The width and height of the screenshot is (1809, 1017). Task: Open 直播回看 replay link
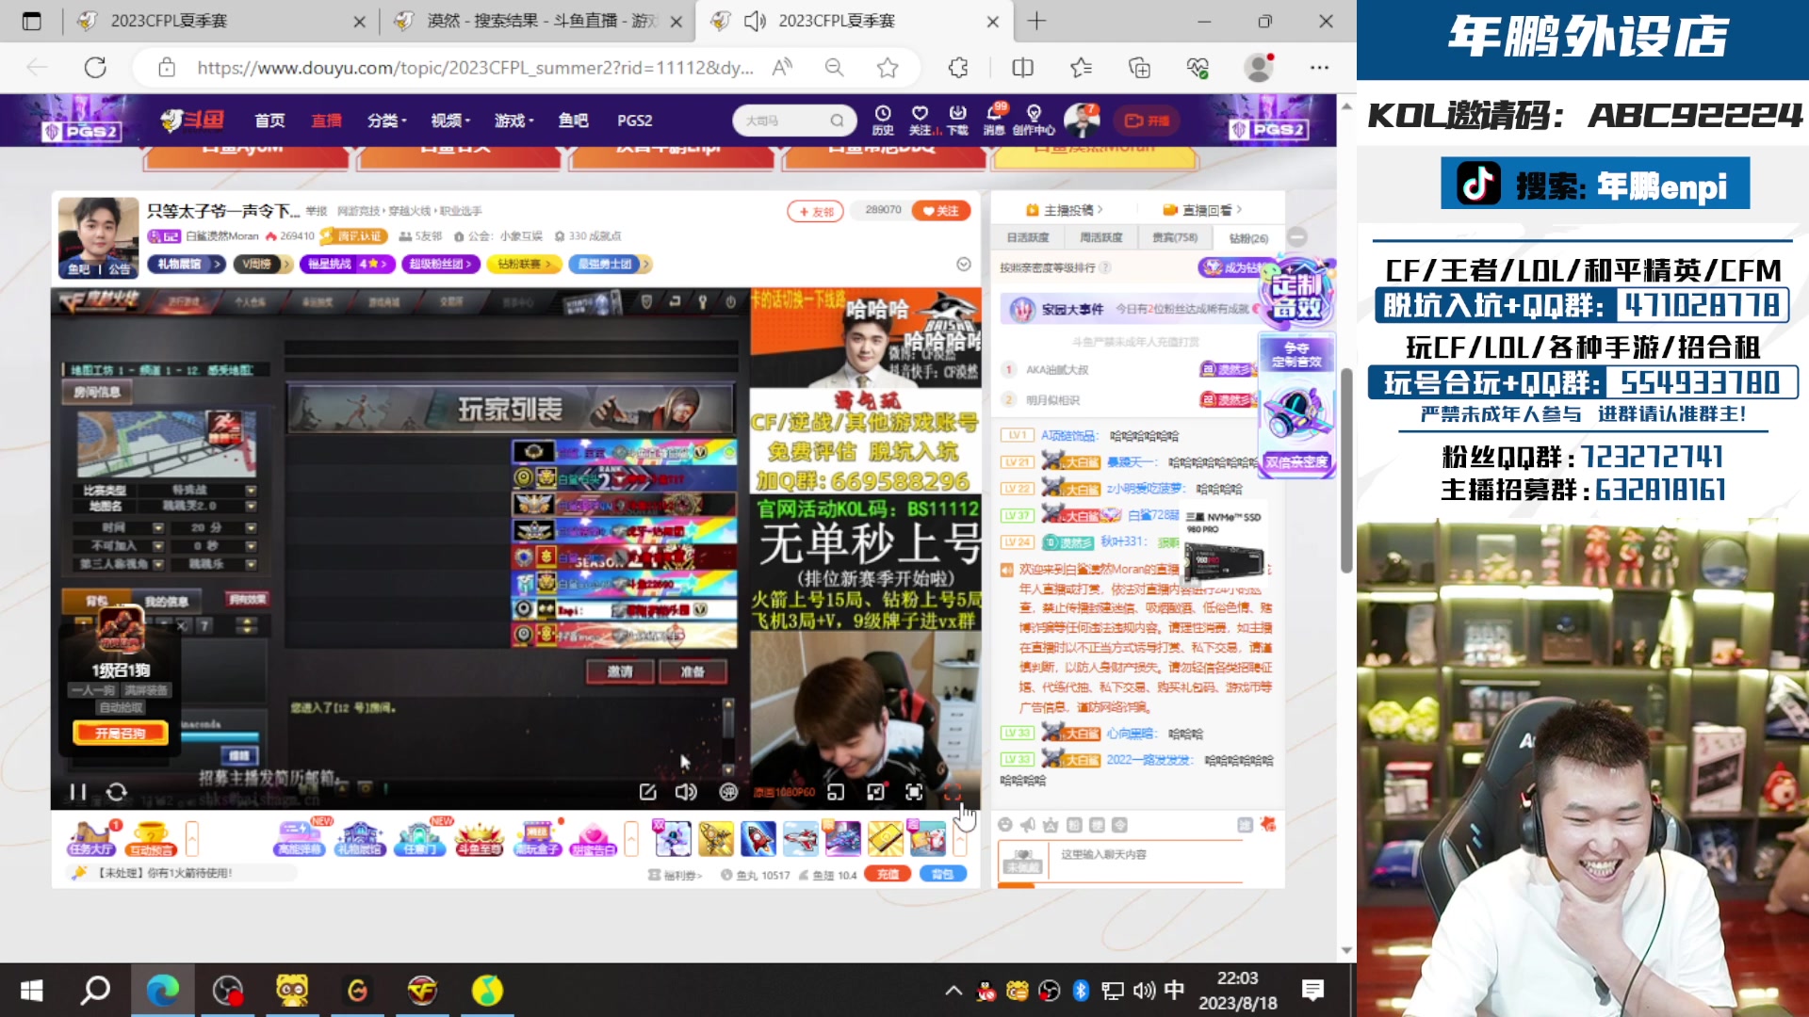pos(1202,209)
